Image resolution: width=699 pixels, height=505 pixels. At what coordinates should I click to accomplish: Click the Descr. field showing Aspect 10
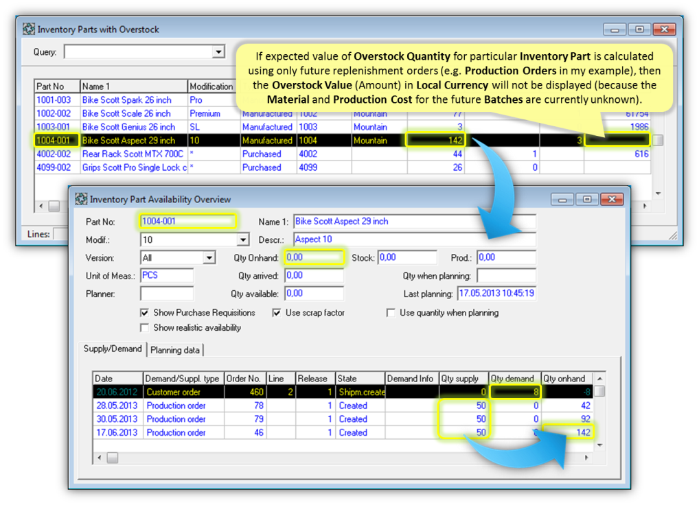[415, 239]
